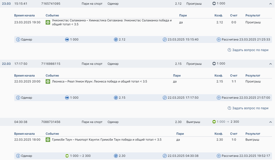Collapse the bet 7165741095 details chevron
The image size is (275, 160).
270,4
